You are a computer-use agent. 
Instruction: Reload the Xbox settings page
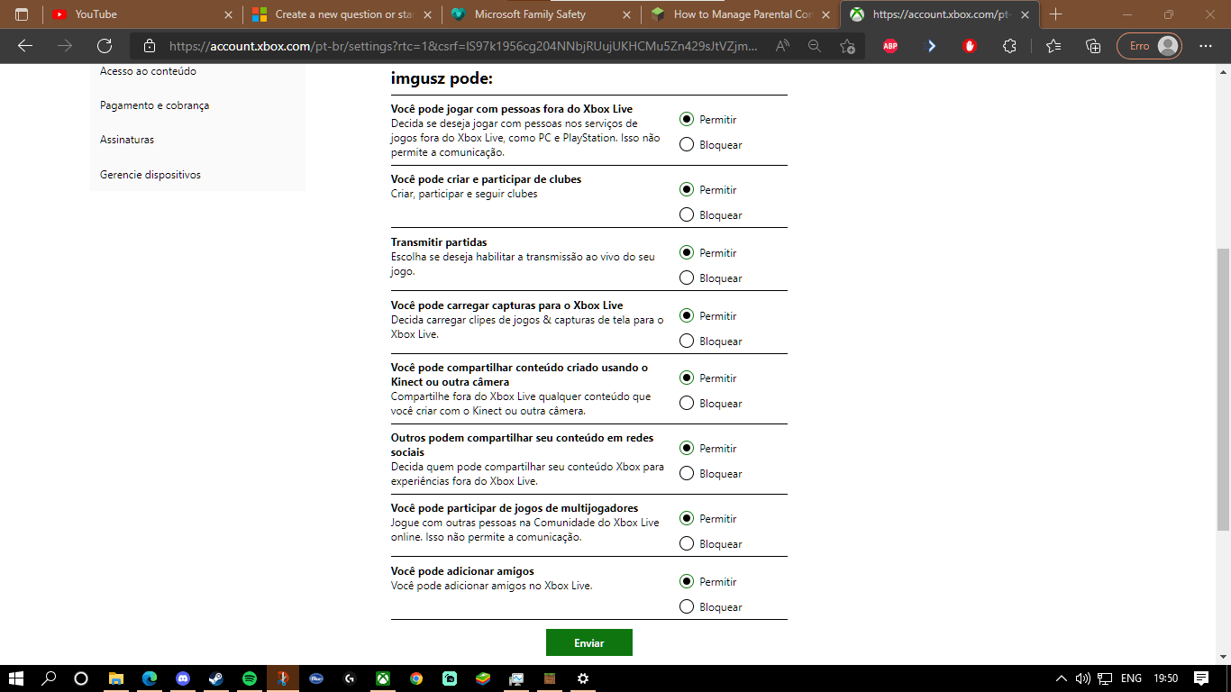[105, 46]
